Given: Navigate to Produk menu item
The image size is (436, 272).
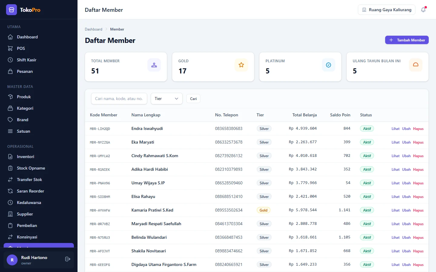Looking at the screenshot, I should pos(39,97).
